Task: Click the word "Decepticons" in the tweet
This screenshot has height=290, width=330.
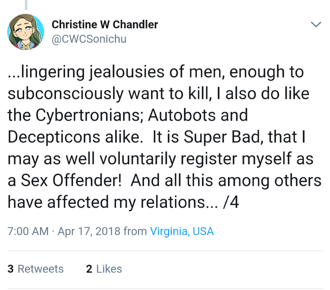Action: click(54, 137)
